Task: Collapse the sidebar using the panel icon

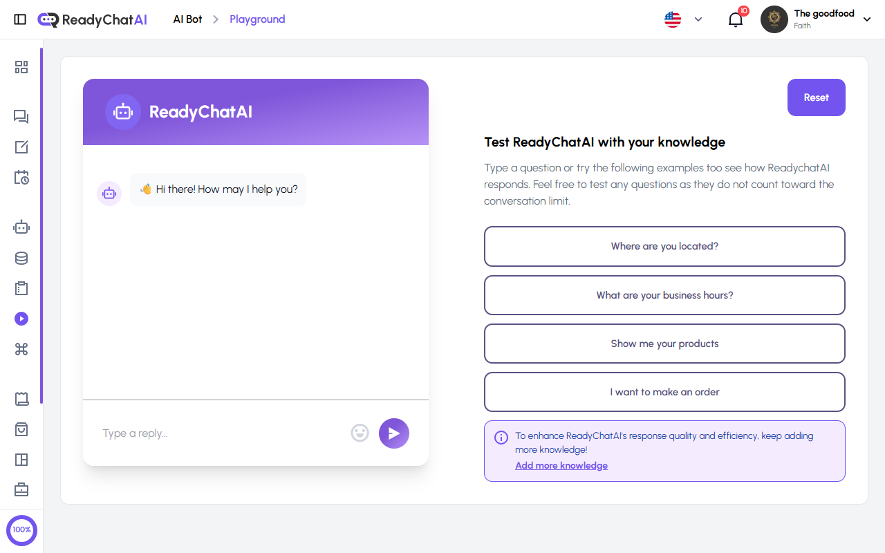Action: click(20, 19)
